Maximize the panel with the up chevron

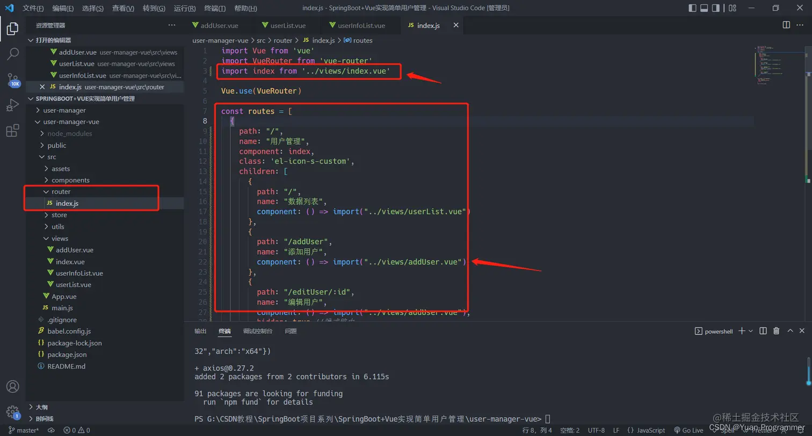click(789, 331)
